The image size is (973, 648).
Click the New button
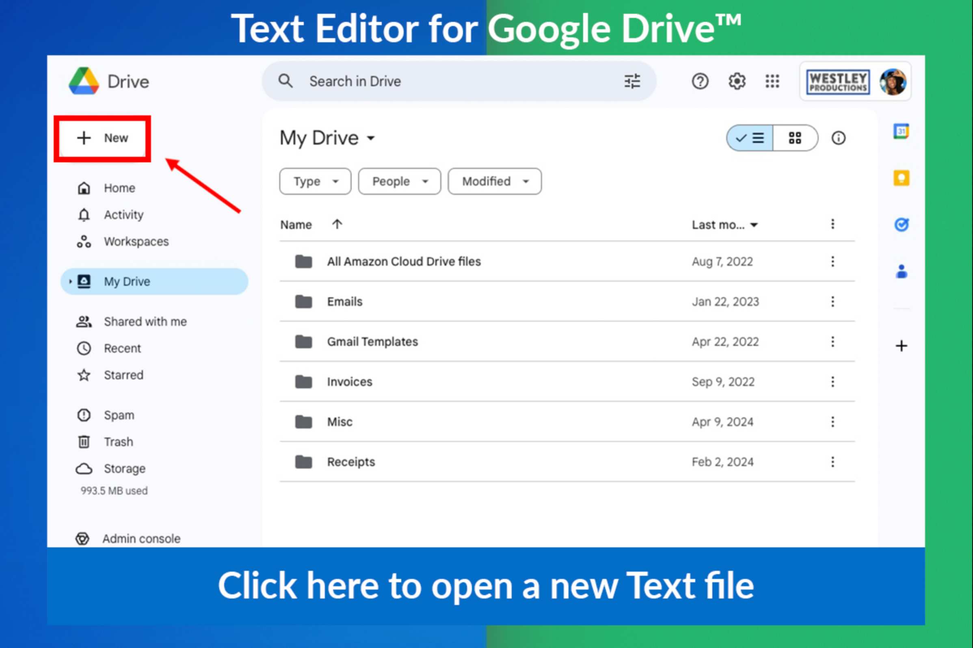pos(102,138)
